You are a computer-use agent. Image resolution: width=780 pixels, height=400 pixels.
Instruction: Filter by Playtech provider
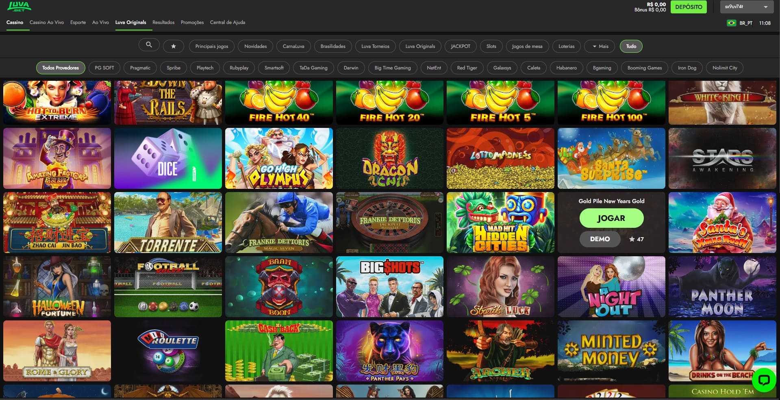pos(205,68)
